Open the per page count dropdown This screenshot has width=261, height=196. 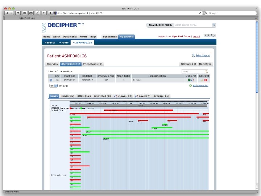coord(53,86)
